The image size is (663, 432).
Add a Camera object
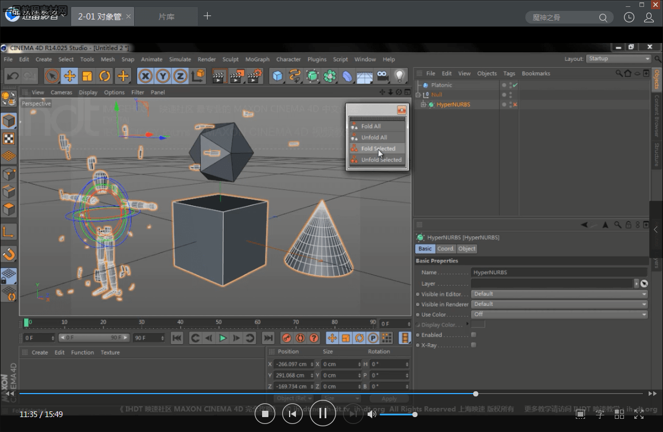click(x=382, y=76)
